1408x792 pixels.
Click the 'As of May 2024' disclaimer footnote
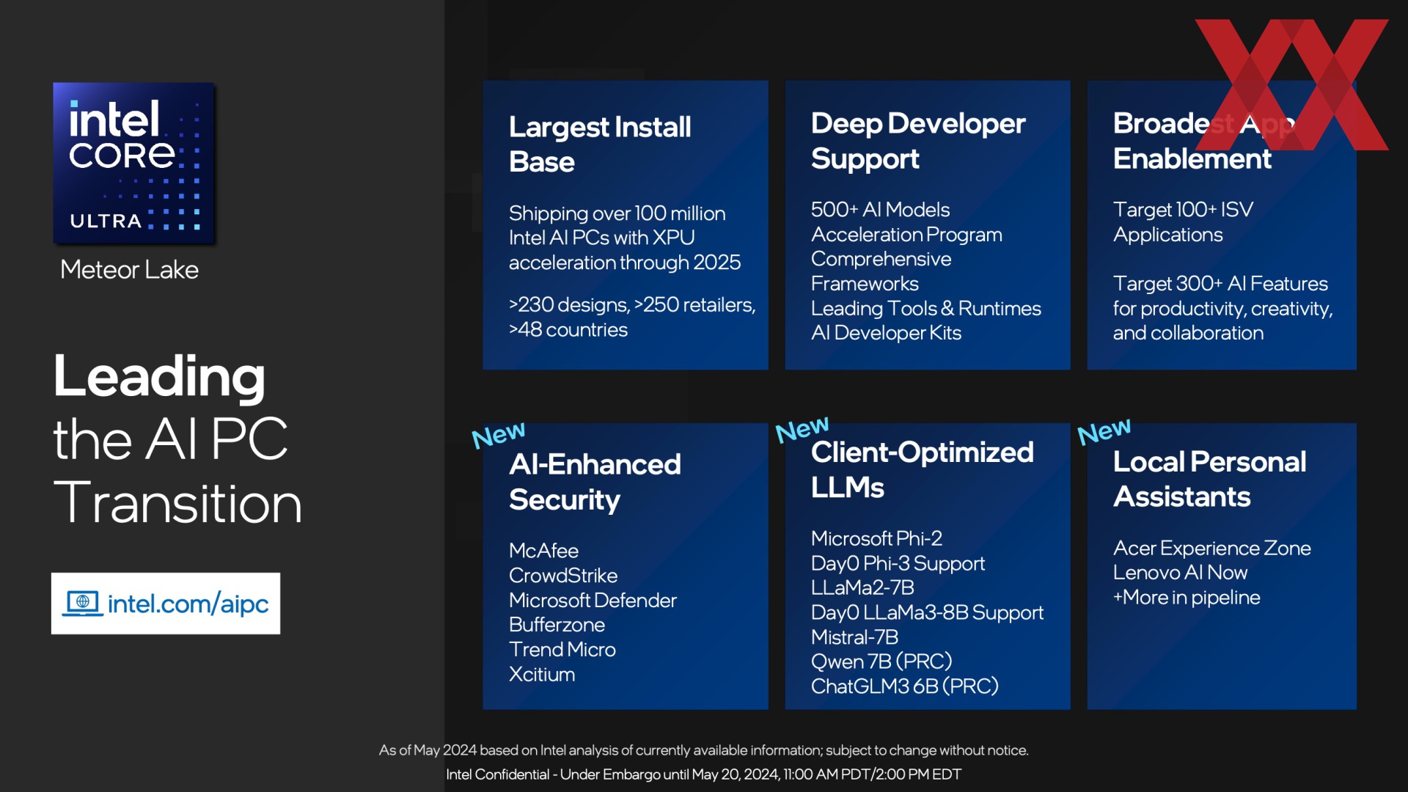tap(703, 750)
